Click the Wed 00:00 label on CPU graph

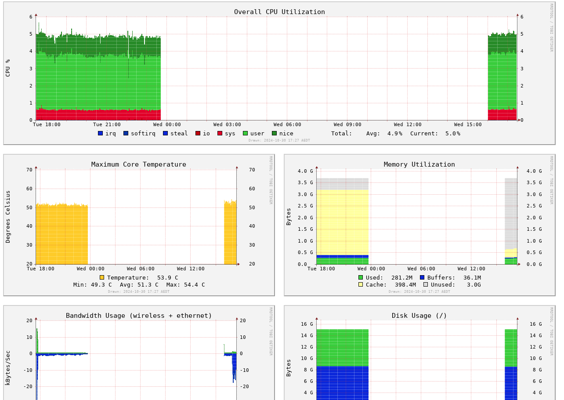click(167, 124)
